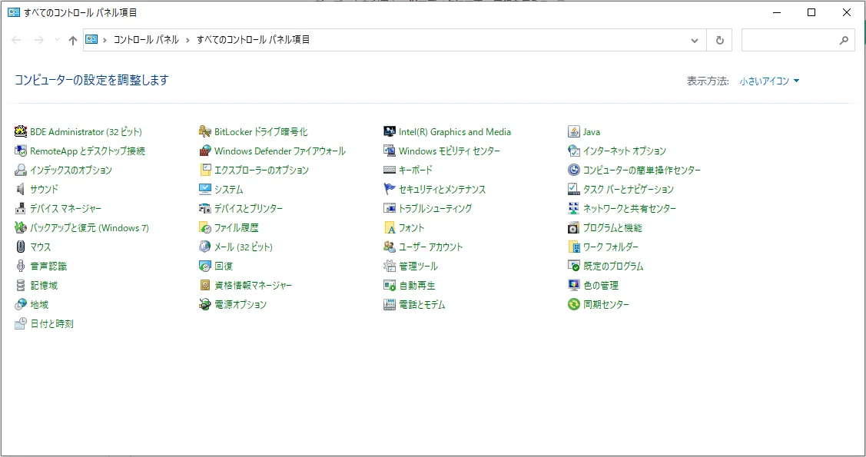Image resolution: width=866 pixels, height=457 pixels.
Task: Open the デバイス マネージャー icon
Action: coord(21,209)
